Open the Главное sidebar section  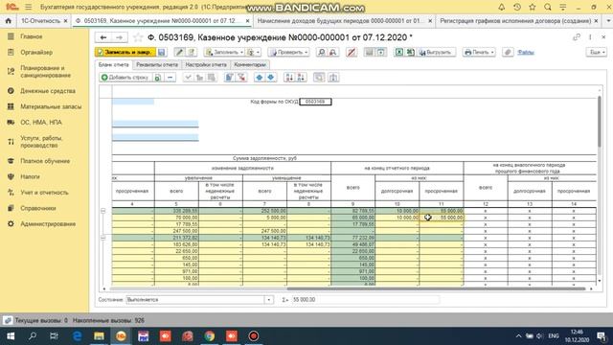coord(32,36)
